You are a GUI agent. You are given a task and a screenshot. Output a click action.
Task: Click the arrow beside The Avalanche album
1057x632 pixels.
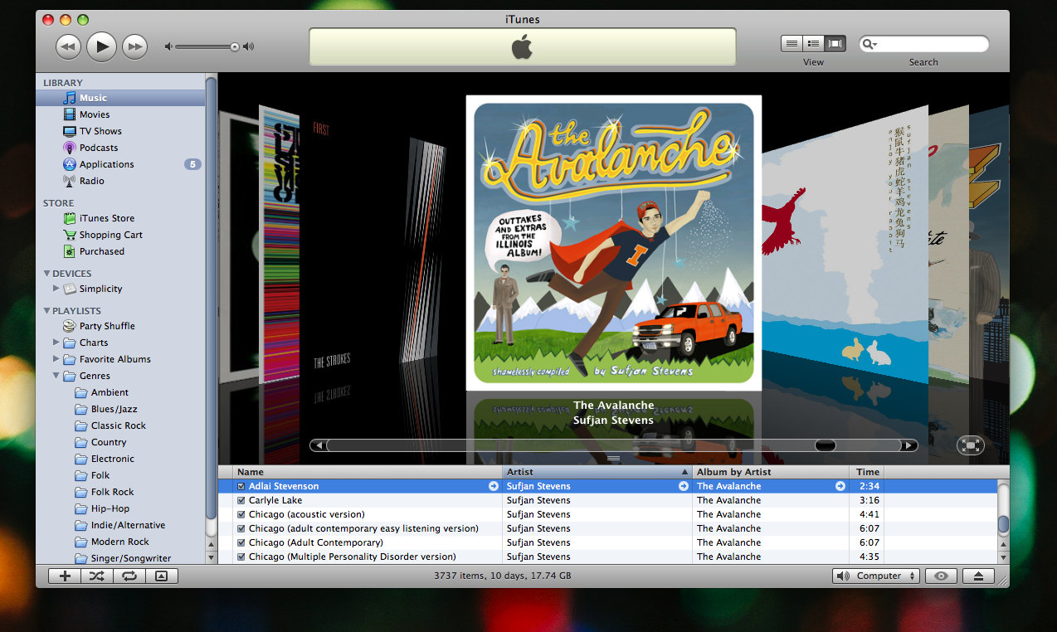coord(840,486)
